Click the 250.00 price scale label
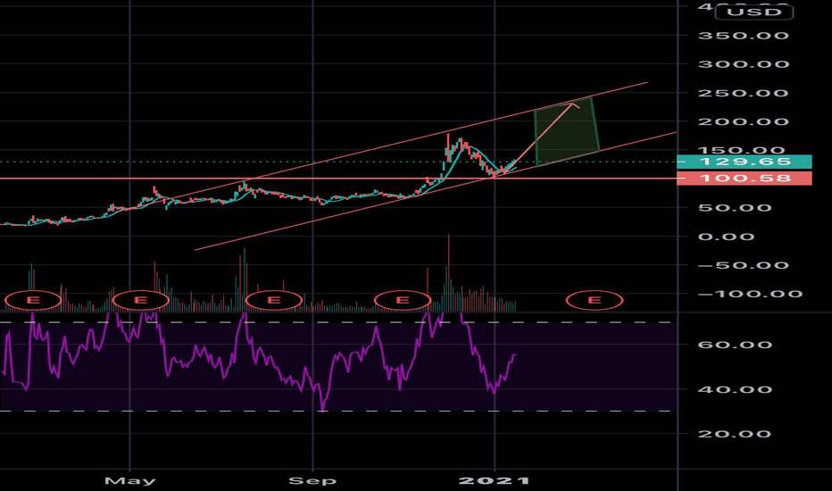This screenshot has width=832, height=491. [x=744, y=94]
